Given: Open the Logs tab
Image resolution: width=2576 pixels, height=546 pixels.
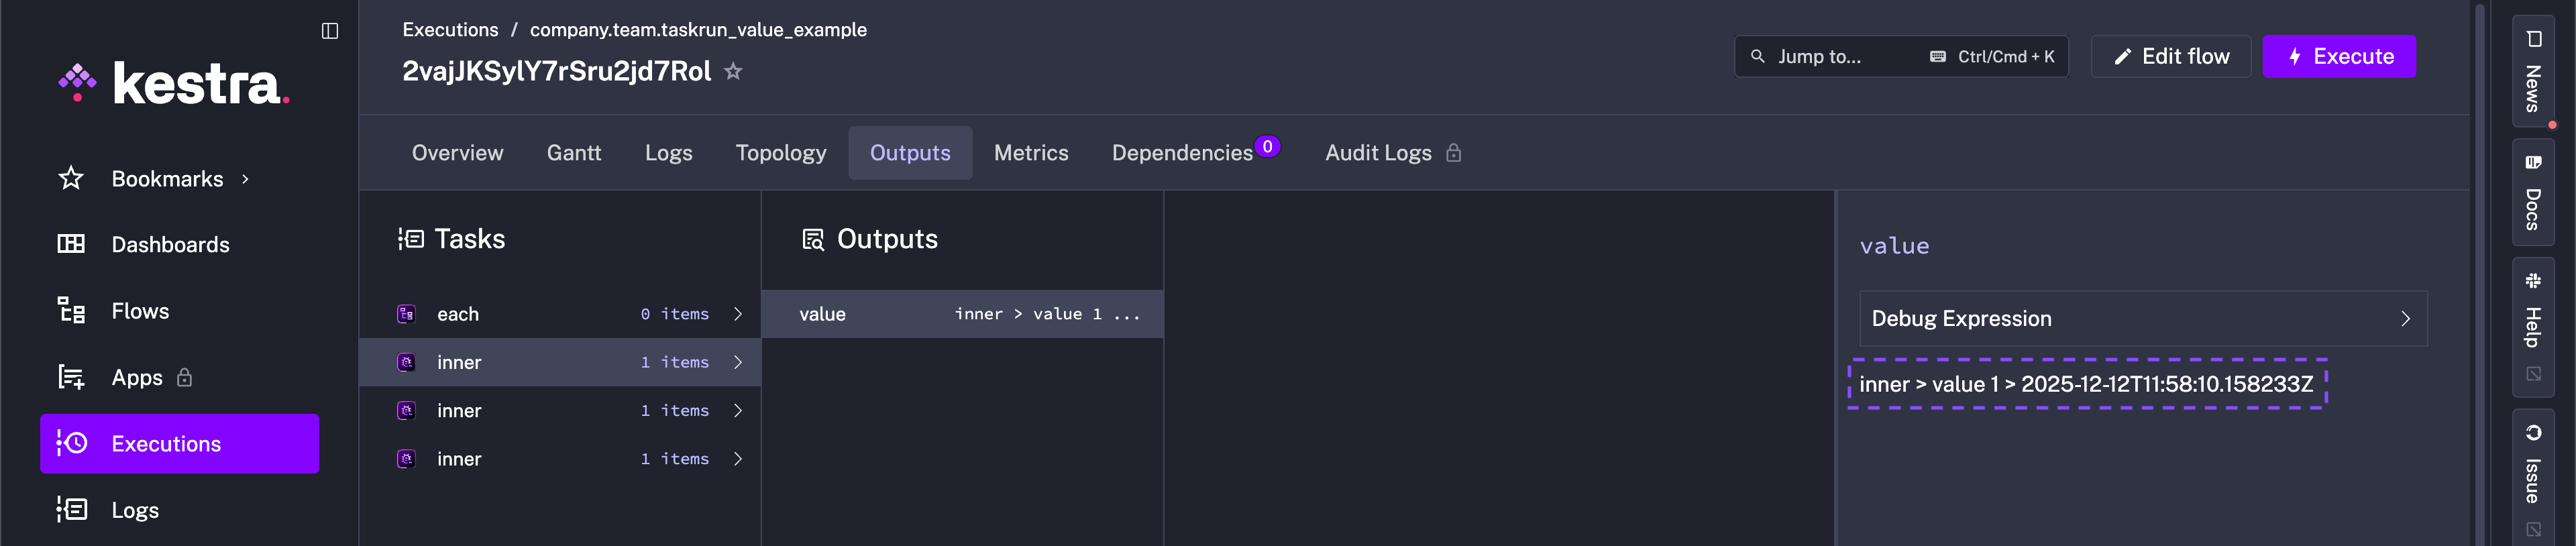Looking at the screenshot, I should coord(668,153).
